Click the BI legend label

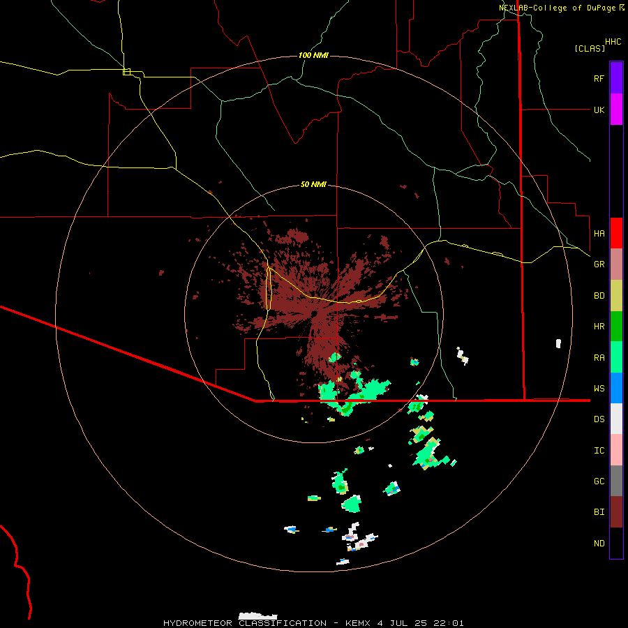[x=599, y=512]
